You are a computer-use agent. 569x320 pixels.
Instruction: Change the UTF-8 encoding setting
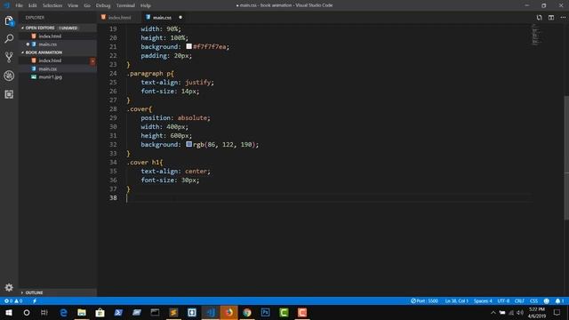pos(503,300)
